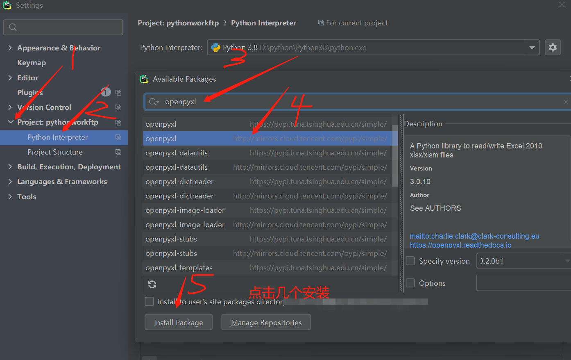Click the Python logo in interpreter field
Screen dimensions: 571x360
click(215, 48)
